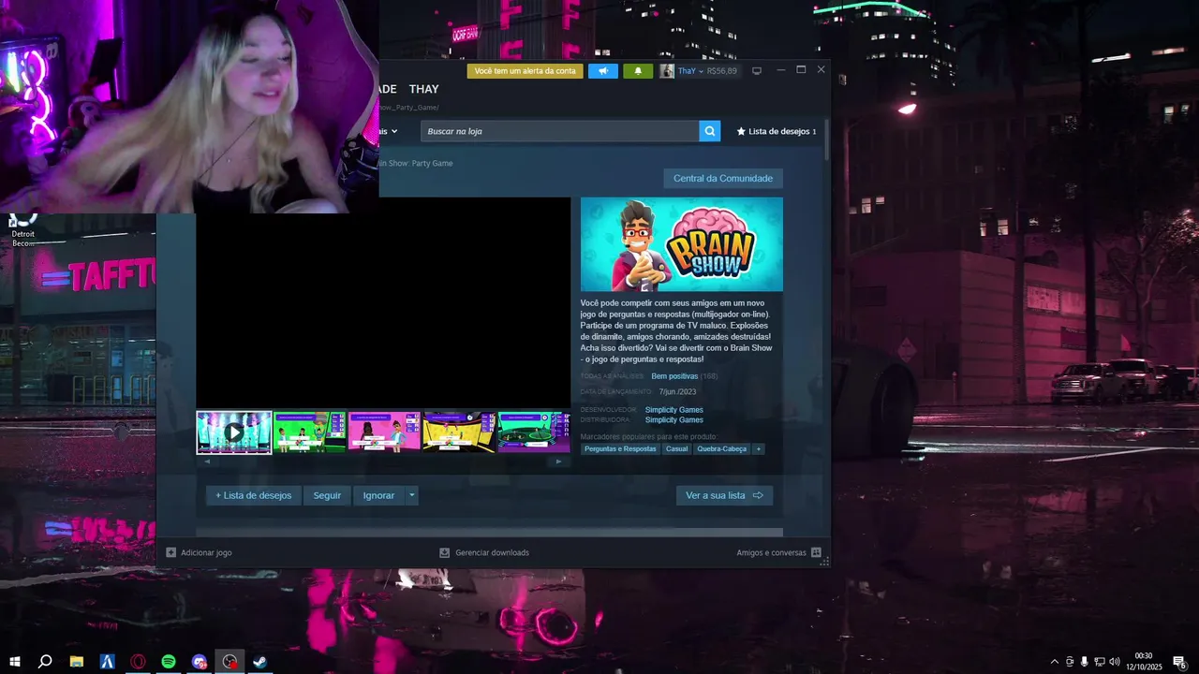Switch to Big Picture mode monitor icon
The width and height of the screenshot is (1199, 674).
(757, 71)
